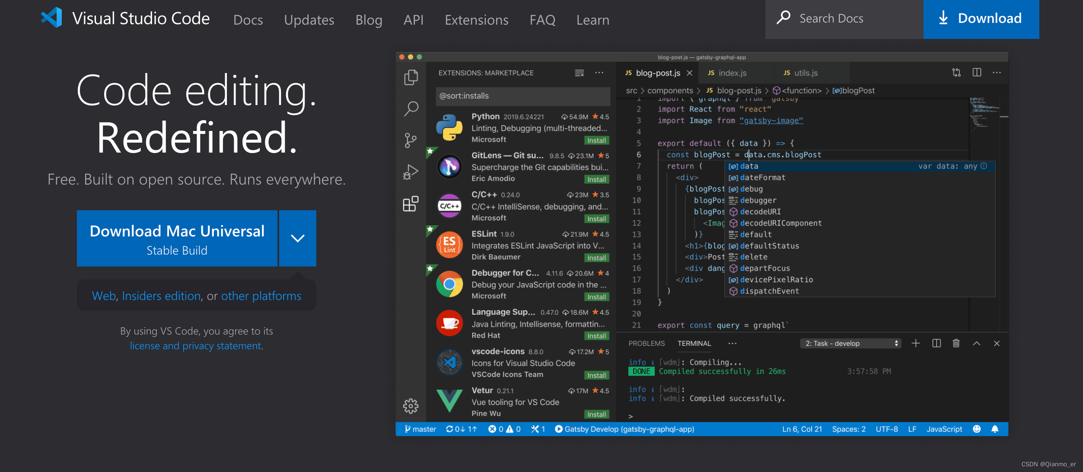Add a new terminal with plus icon
Screen dimensions: 1083x472
pyautogui.click(x=916, y=343)
